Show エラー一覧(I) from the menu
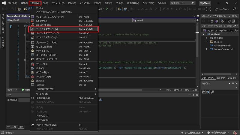 click(x=64, y=64)
